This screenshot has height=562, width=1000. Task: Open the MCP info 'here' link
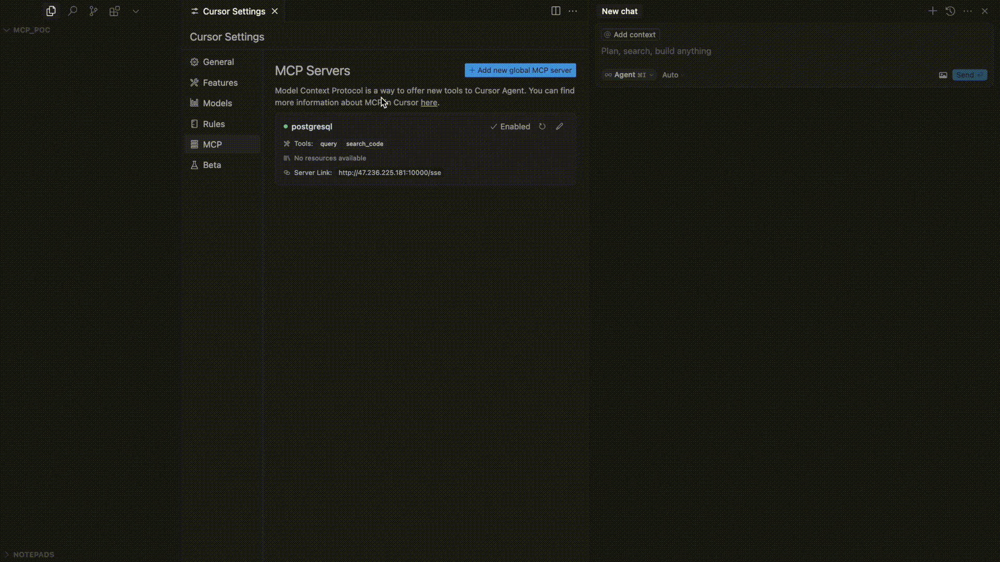(429, 103)
